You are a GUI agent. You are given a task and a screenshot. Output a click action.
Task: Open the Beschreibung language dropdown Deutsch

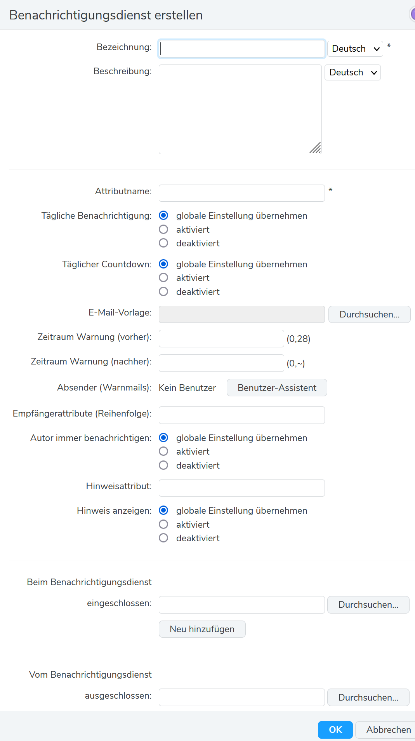tap(352, 72)
